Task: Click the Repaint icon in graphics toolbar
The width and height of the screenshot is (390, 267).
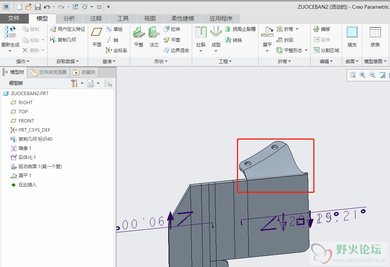Action: (382, 75)
